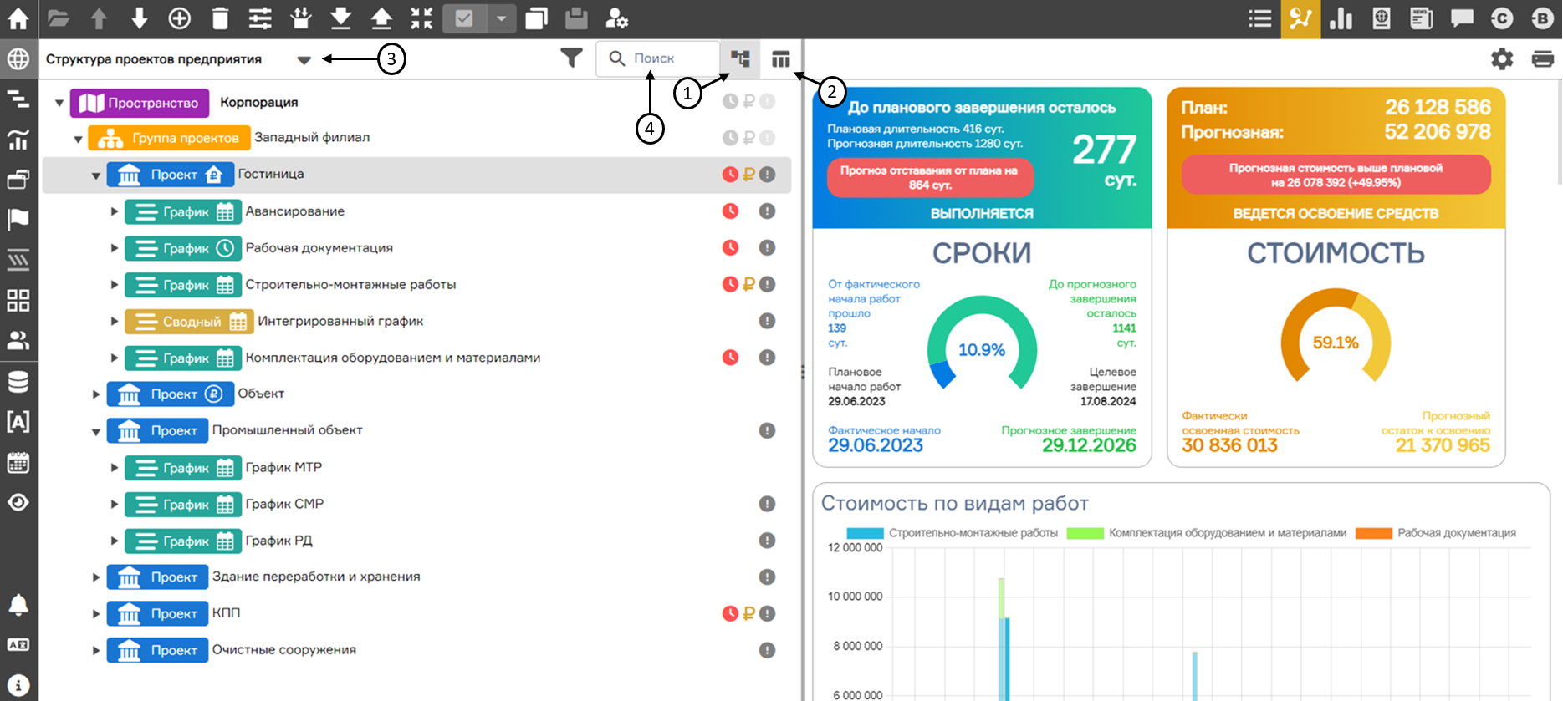
Task: Toggle Рабочая документация legend swatch
Action: click(x=1374, y=533)
